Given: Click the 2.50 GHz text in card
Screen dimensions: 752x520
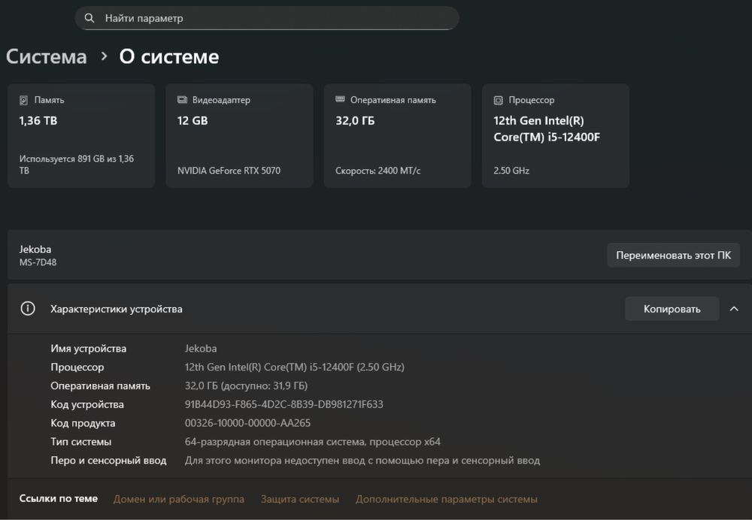Looking at the screenshot, I should 511,171.
